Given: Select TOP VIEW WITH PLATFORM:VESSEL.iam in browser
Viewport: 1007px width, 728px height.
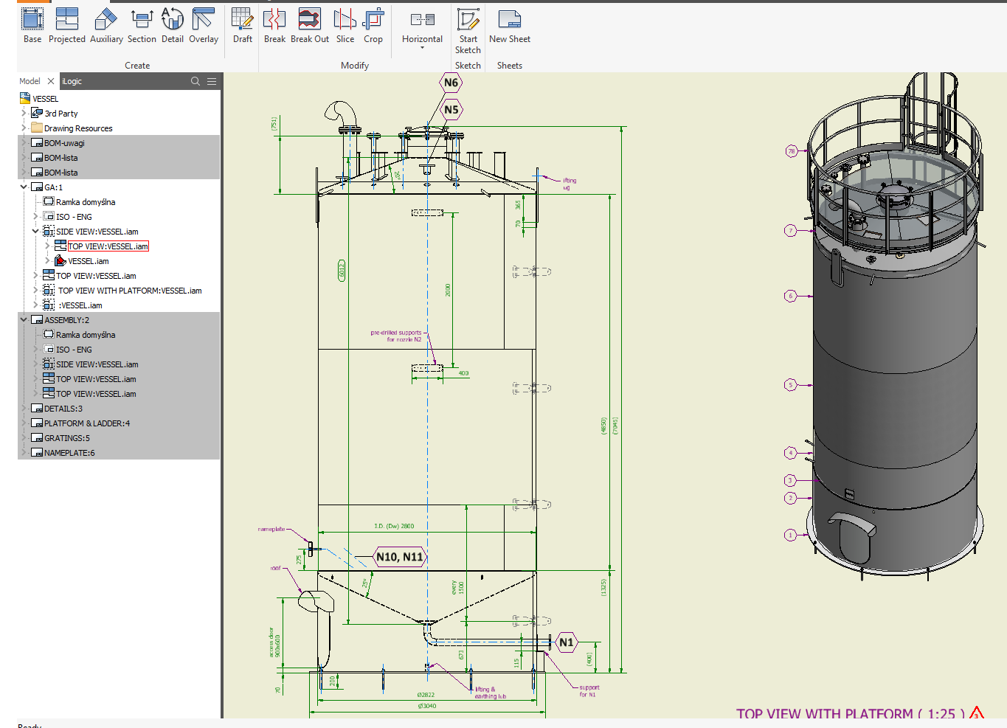Looking at the screenshot, I should tap(130, 291).
